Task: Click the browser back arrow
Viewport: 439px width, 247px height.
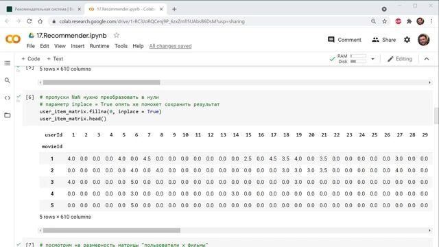Action: 8,21
